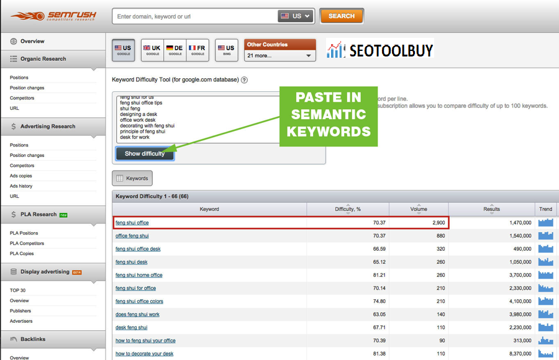Screen dimensions: 559x360
Task: Click inside the keyword list text area
Action: tap(199, 119)
